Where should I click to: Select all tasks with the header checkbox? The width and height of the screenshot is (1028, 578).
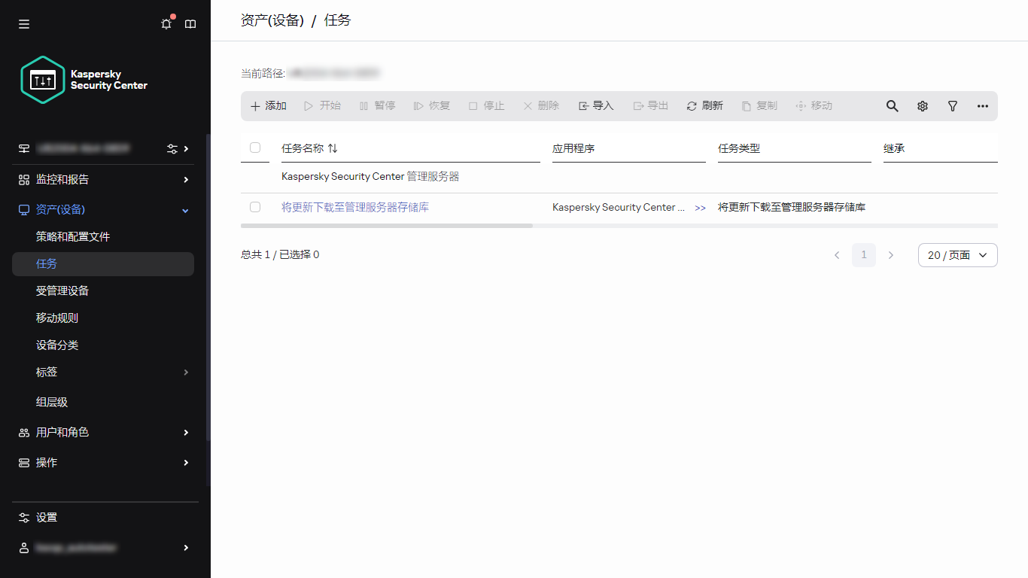coord(255,148)
